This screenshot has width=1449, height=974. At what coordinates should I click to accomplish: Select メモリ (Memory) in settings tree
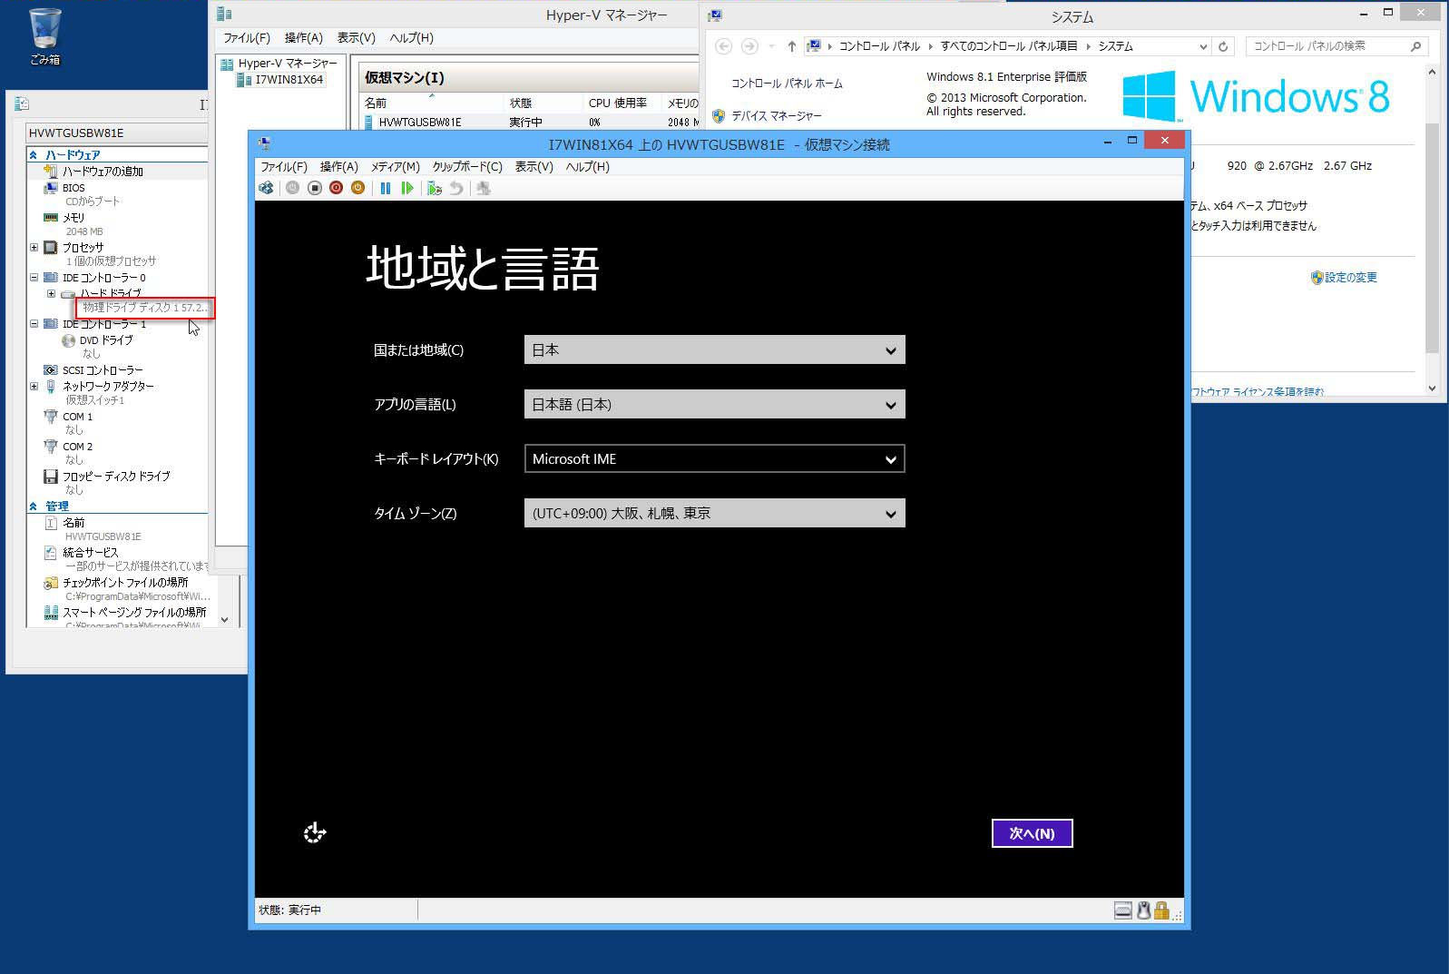coord(73,218)
